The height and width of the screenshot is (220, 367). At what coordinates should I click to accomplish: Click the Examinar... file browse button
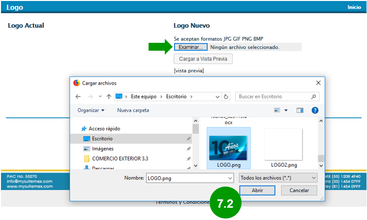[x=190, y=47]
